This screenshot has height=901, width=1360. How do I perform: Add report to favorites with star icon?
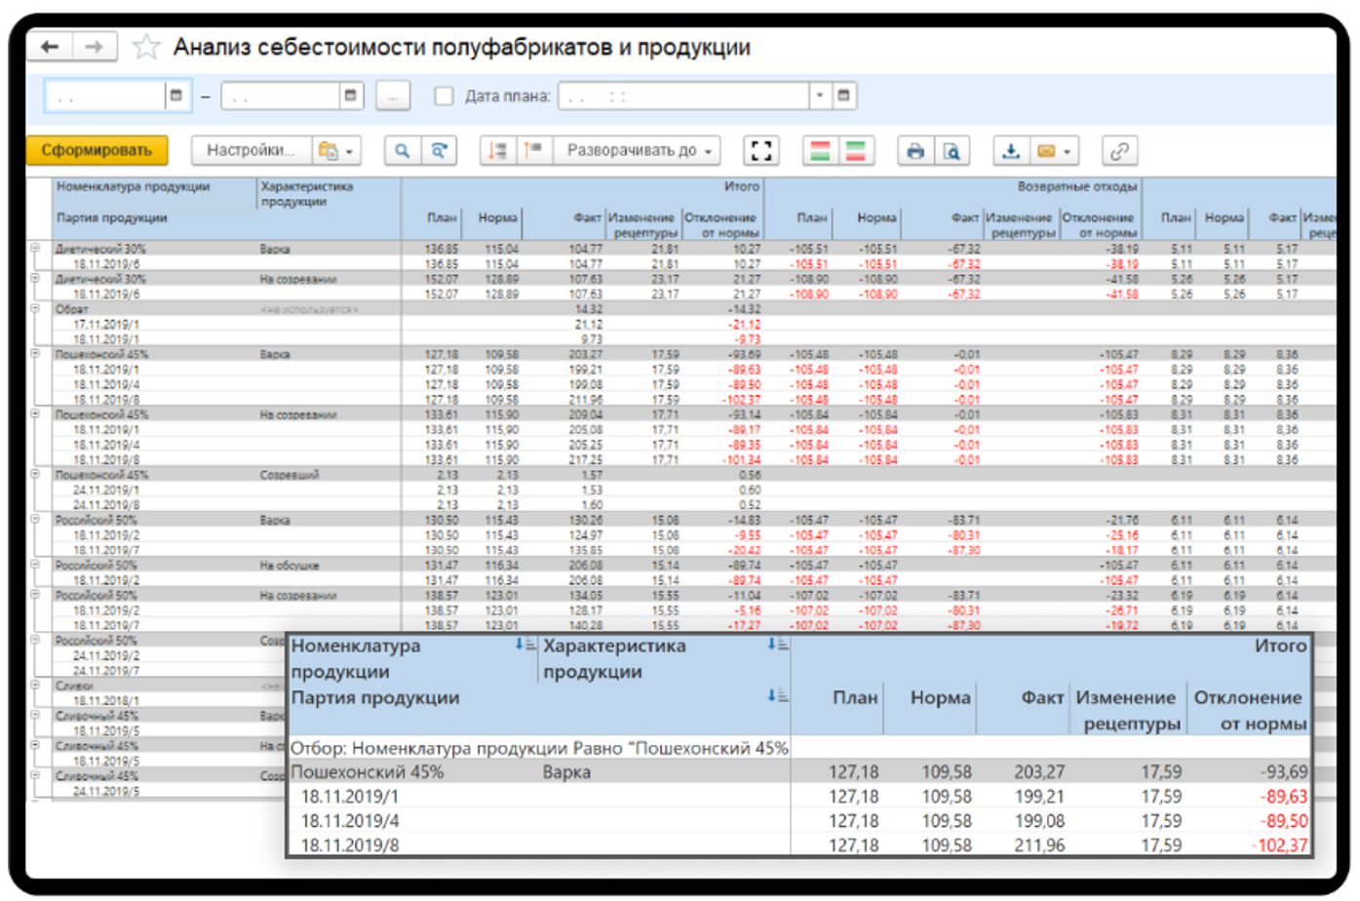click(146, 47)
